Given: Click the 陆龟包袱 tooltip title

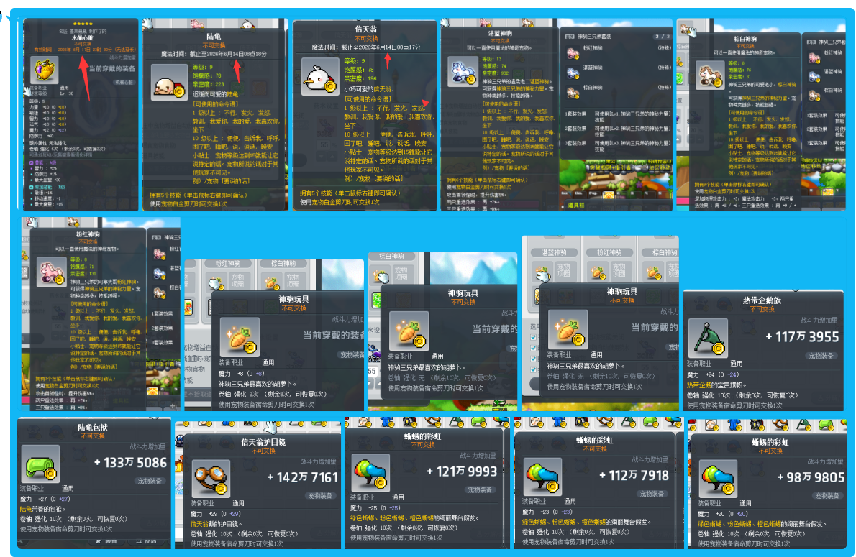Looking at the screenshot, I should (x=93, y=427).
